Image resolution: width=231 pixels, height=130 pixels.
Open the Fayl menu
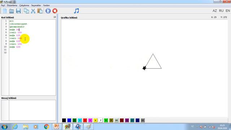[x=3, y=5]
